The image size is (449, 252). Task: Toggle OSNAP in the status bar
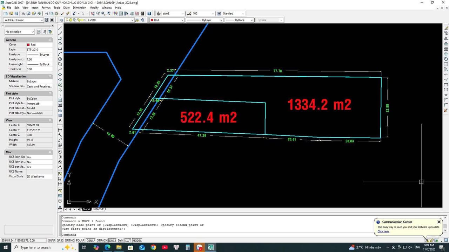click(x=91, y=240)
